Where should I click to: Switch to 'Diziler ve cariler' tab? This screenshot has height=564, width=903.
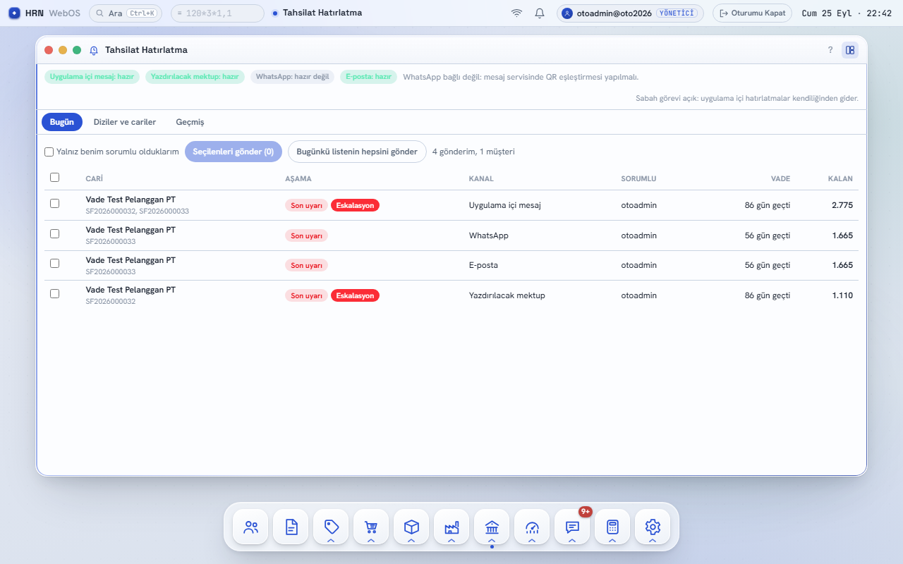pos(125,122)
